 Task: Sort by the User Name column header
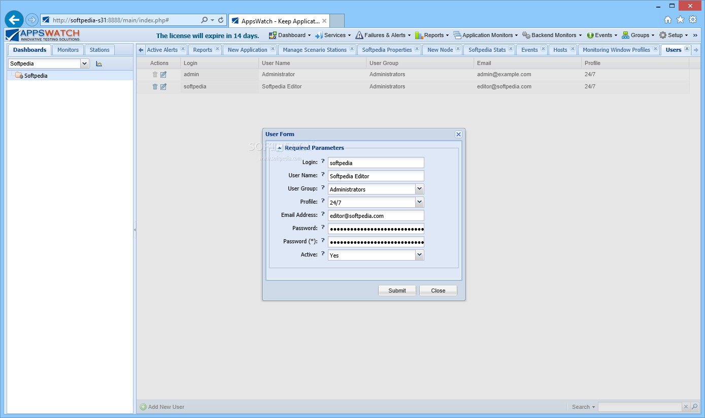click(312, 63)
